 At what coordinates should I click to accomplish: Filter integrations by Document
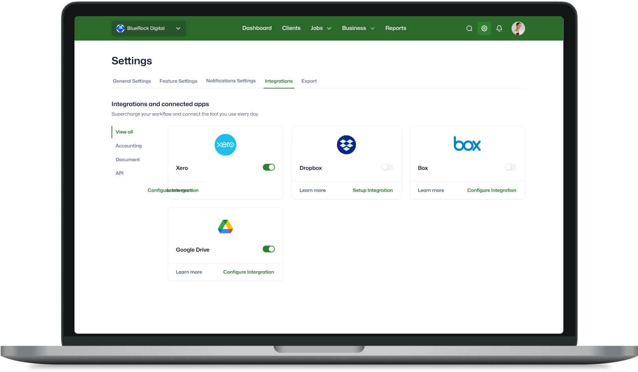pyautogui.click(x=127, y=159)
